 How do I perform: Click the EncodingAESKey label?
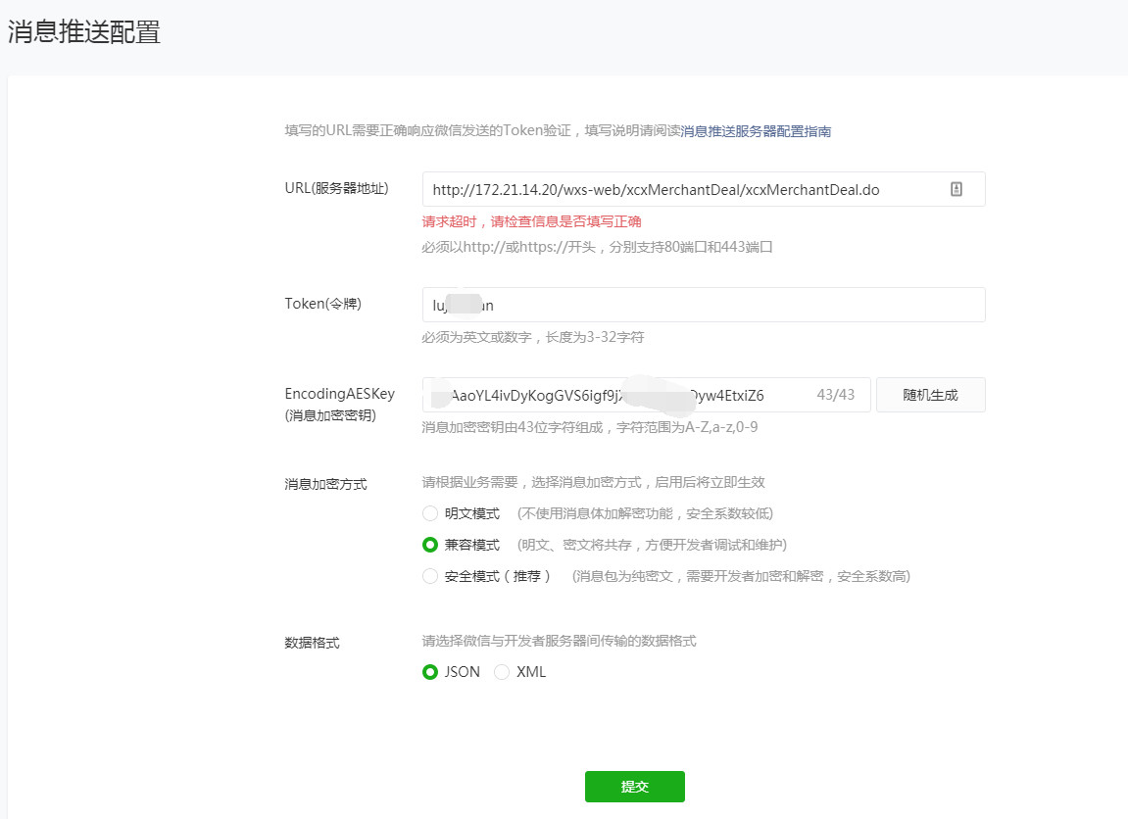coord(339,394)
